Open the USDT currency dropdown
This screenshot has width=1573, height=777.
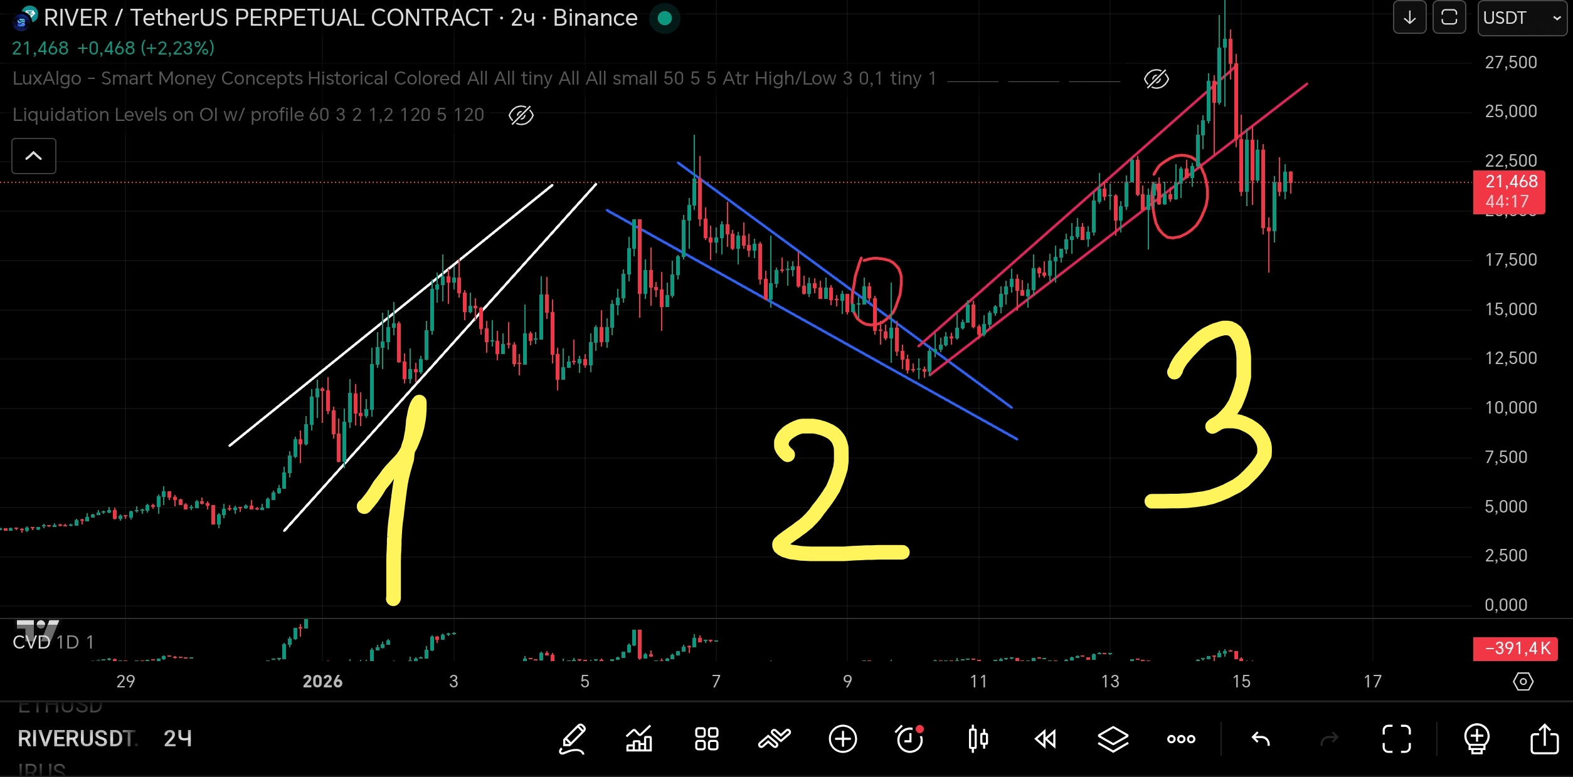[1521, 18]
